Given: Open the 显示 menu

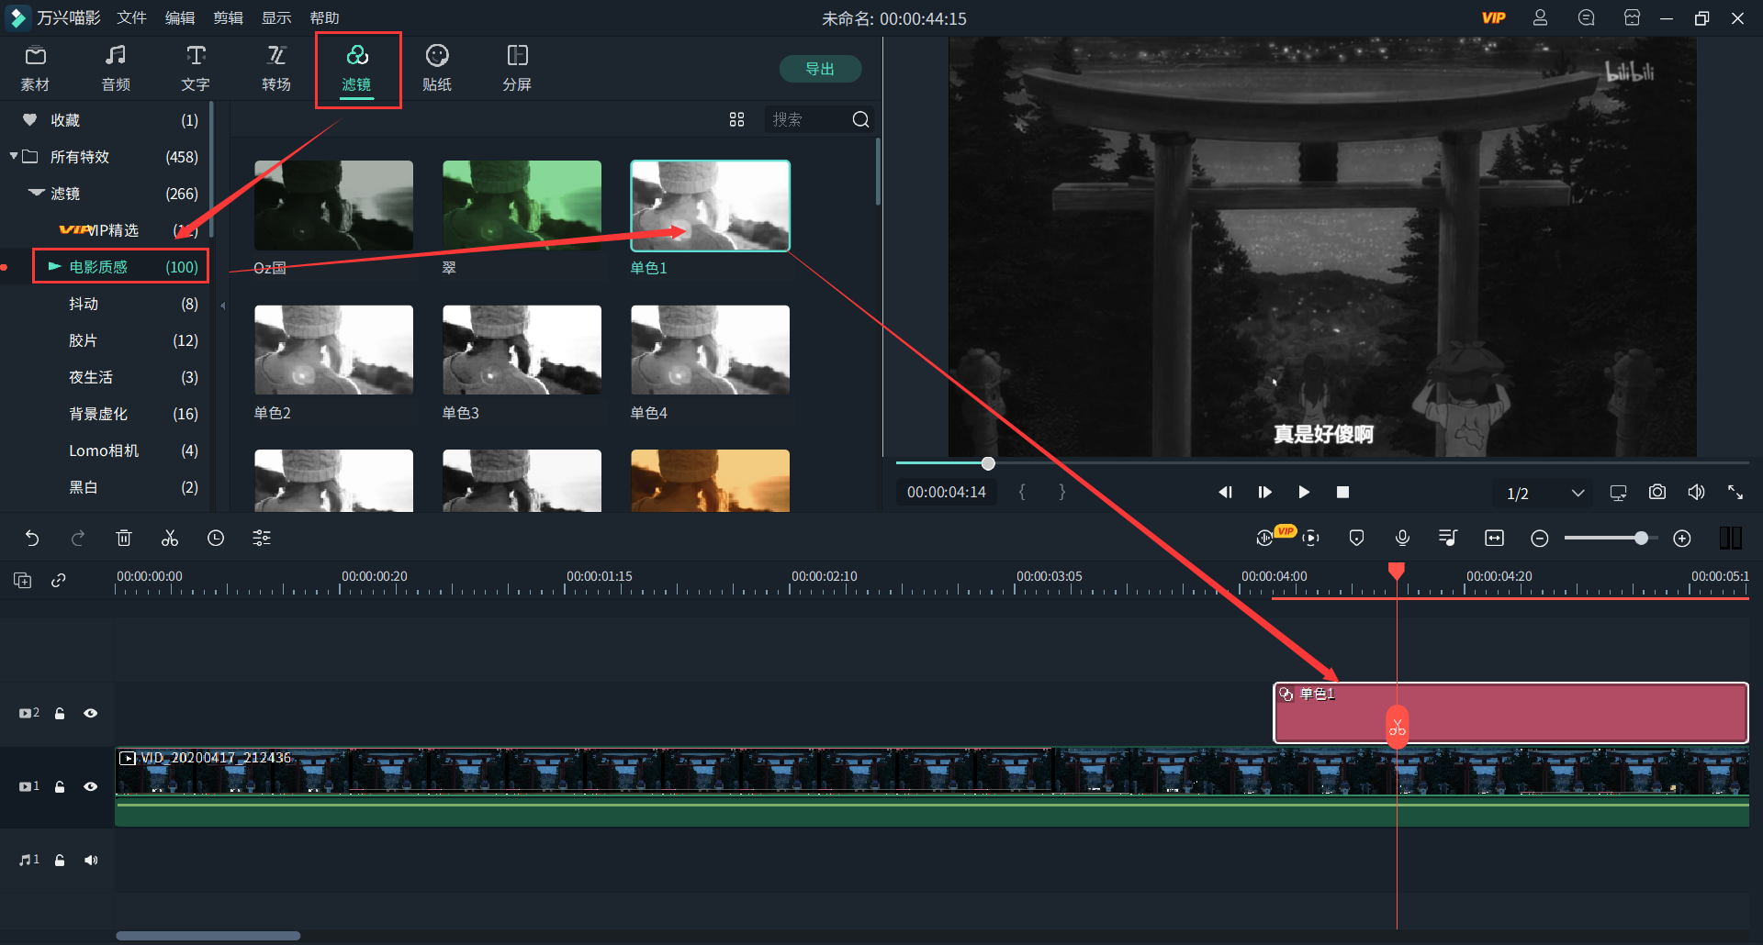Looking at the screenshot, I should coord(276,18).
